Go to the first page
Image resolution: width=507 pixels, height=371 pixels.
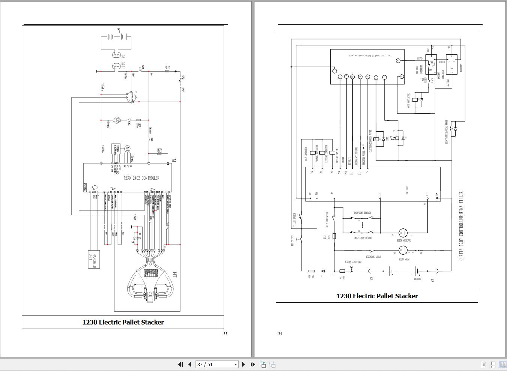[x=181, y=364]
